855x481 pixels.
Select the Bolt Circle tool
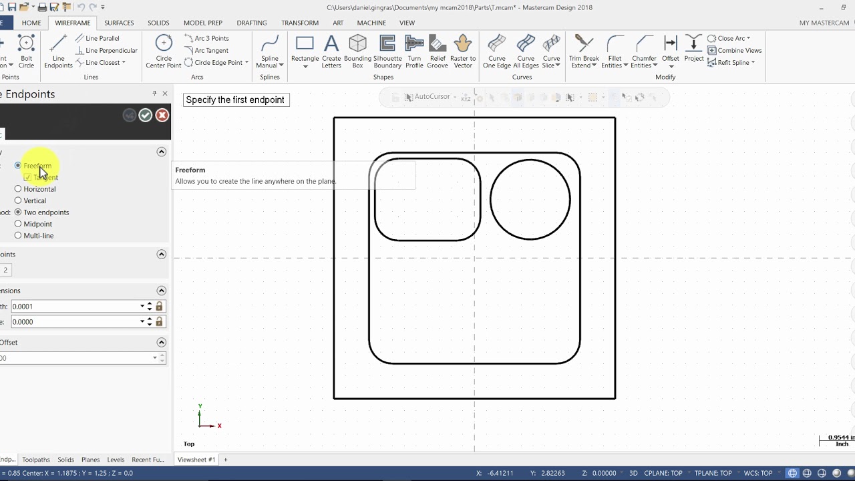coord(26,51)
